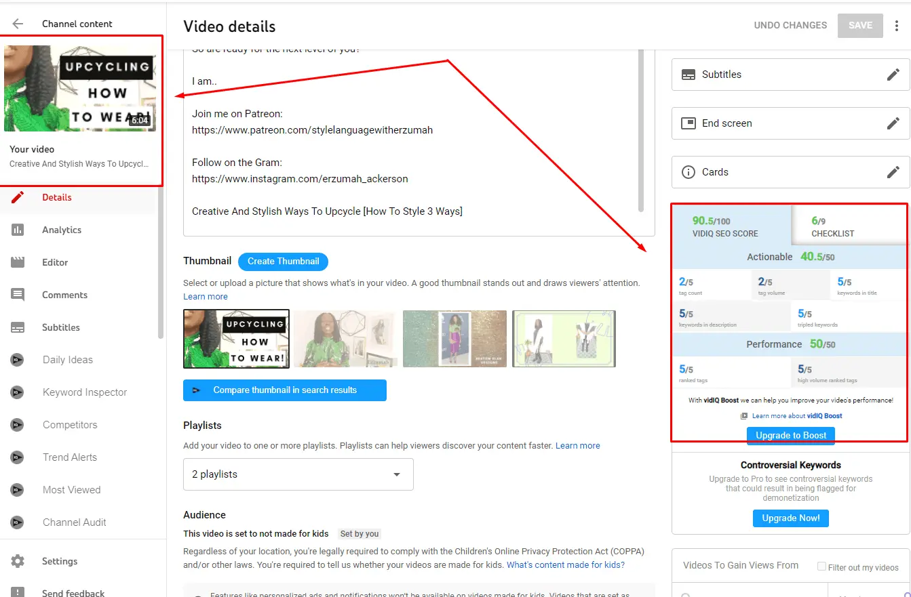Click the keywords in title score
The image size is (911, 597).
click(870, 285)
